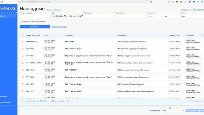Sort by the 'Покупатель' column header
This screenshot has width=204, height=115.
pyautogui.click(x=122, y=35)
